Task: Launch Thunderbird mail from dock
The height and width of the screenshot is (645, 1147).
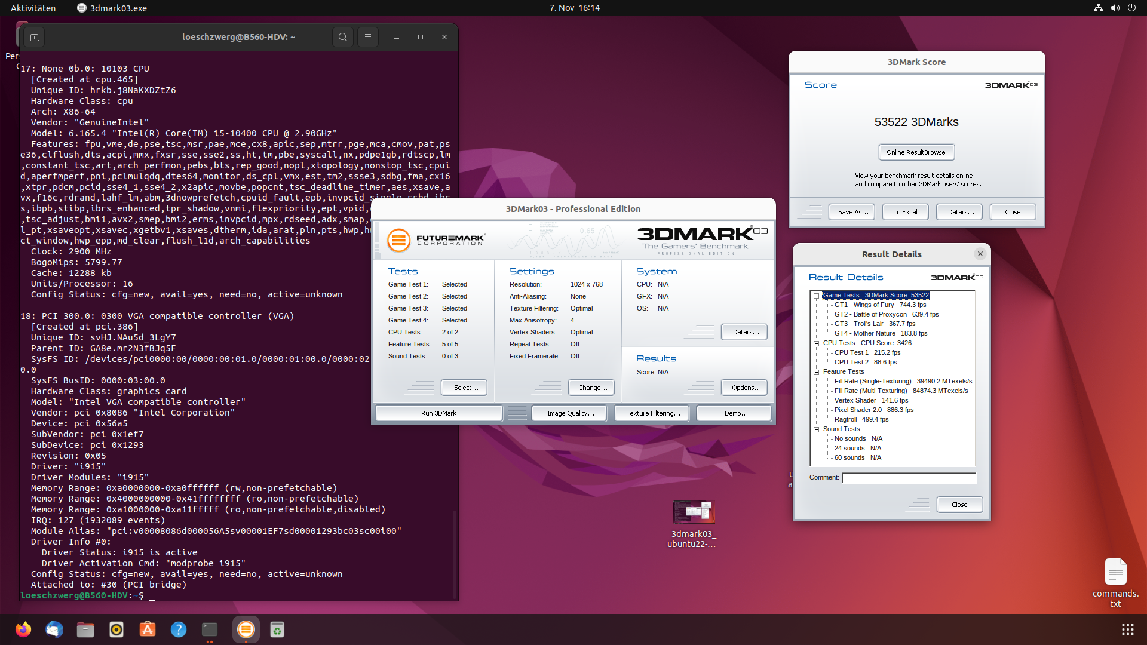Action: 54,629
